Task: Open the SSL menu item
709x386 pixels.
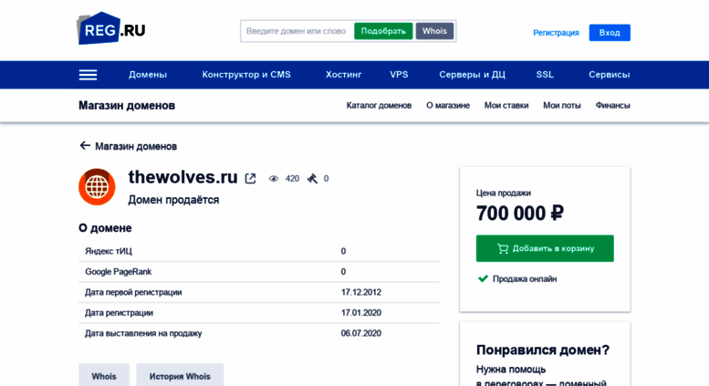Action: coord(545,75)
